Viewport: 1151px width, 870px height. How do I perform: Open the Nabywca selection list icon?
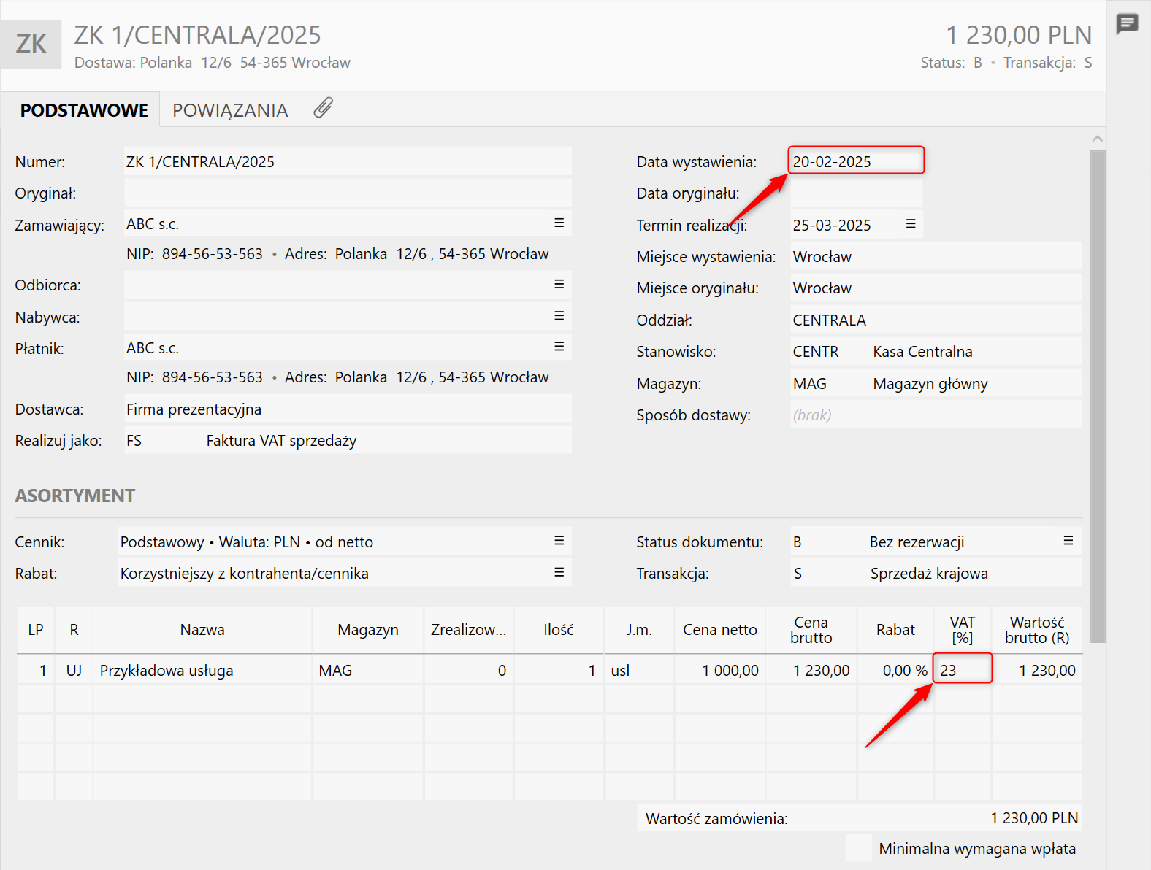[559, 316]
